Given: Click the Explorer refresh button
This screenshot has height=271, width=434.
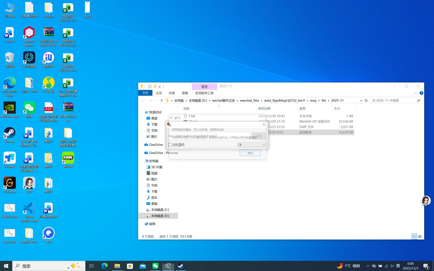Looking at the screenshot, I should coord(366,101).
